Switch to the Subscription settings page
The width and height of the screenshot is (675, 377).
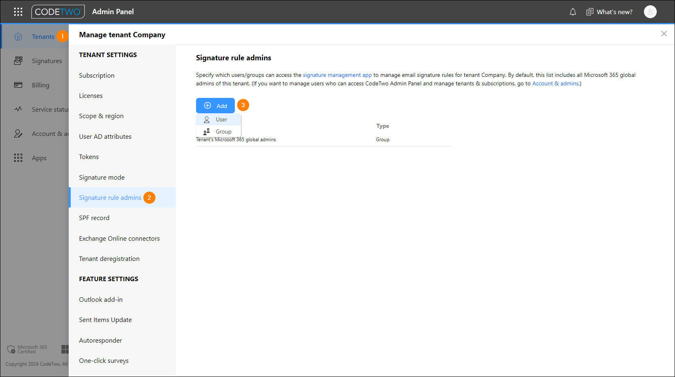(97, 75)
